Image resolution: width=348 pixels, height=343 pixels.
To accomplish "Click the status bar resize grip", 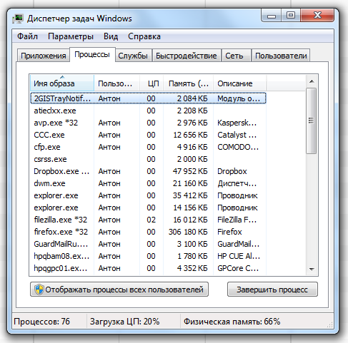I will coord(329,324).
